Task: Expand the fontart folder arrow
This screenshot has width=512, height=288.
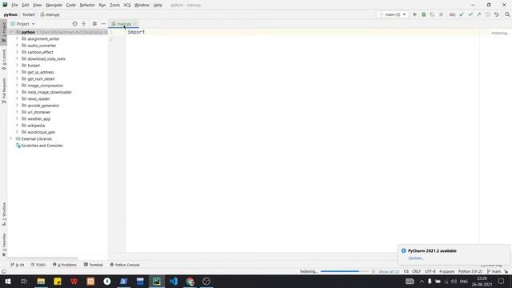Action: (x=17, y=66)
